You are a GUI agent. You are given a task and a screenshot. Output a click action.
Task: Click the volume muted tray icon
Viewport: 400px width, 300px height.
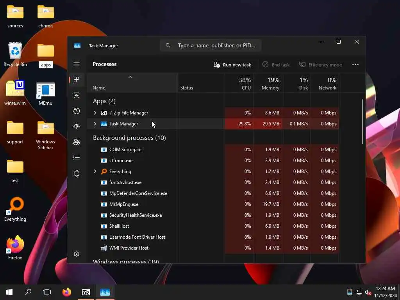tap(368, 292)
